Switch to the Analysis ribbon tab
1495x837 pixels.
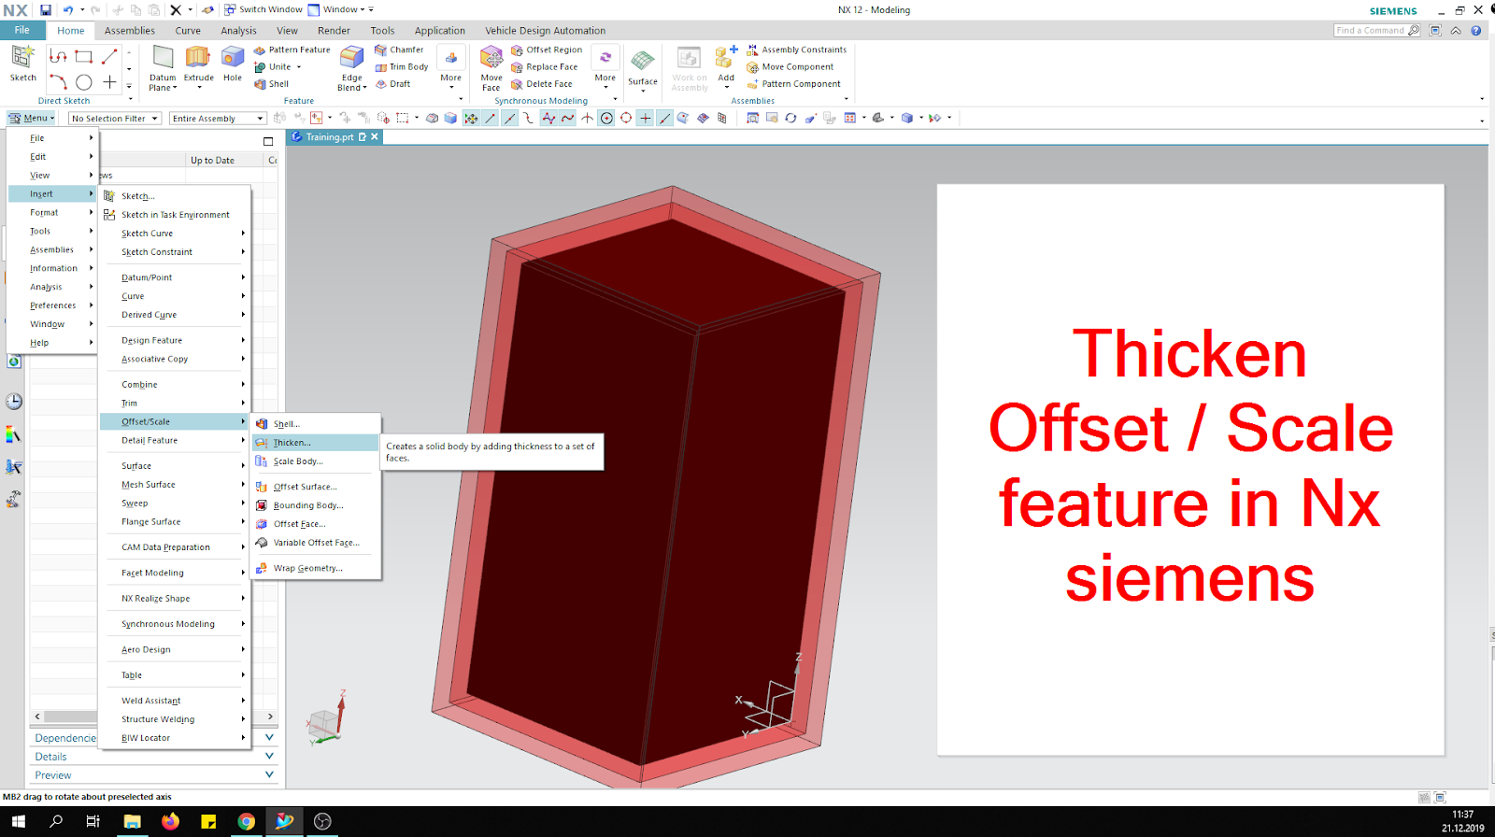pos(238,31)
